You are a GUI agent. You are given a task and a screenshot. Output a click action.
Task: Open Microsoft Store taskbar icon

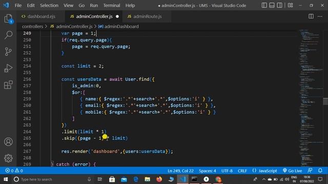point(112,179)
